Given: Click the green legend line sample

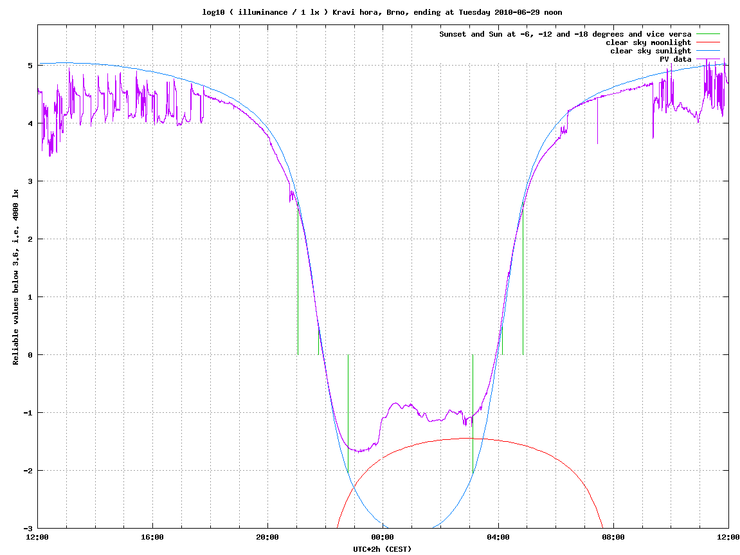Looking at the screenshot, I should [708, 34].
